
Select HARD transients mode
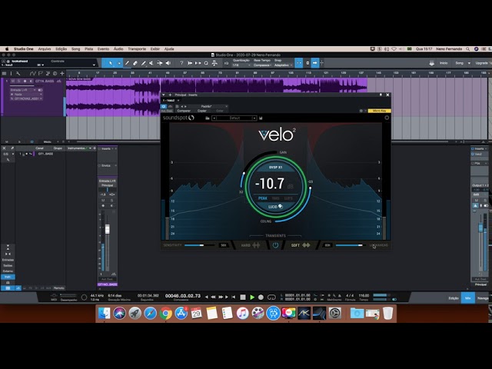click(x=250, y=245)
